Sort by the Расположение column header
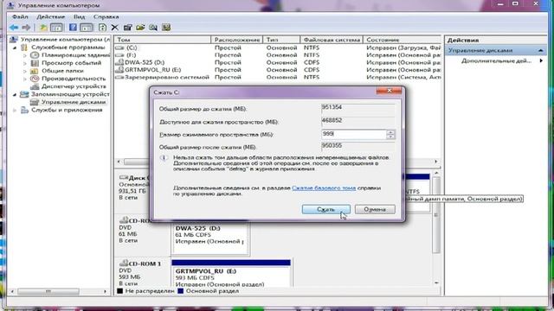Image resolution: width=554 pixels, height=311 pixels. pyautogui.click(x=236, y=40)
